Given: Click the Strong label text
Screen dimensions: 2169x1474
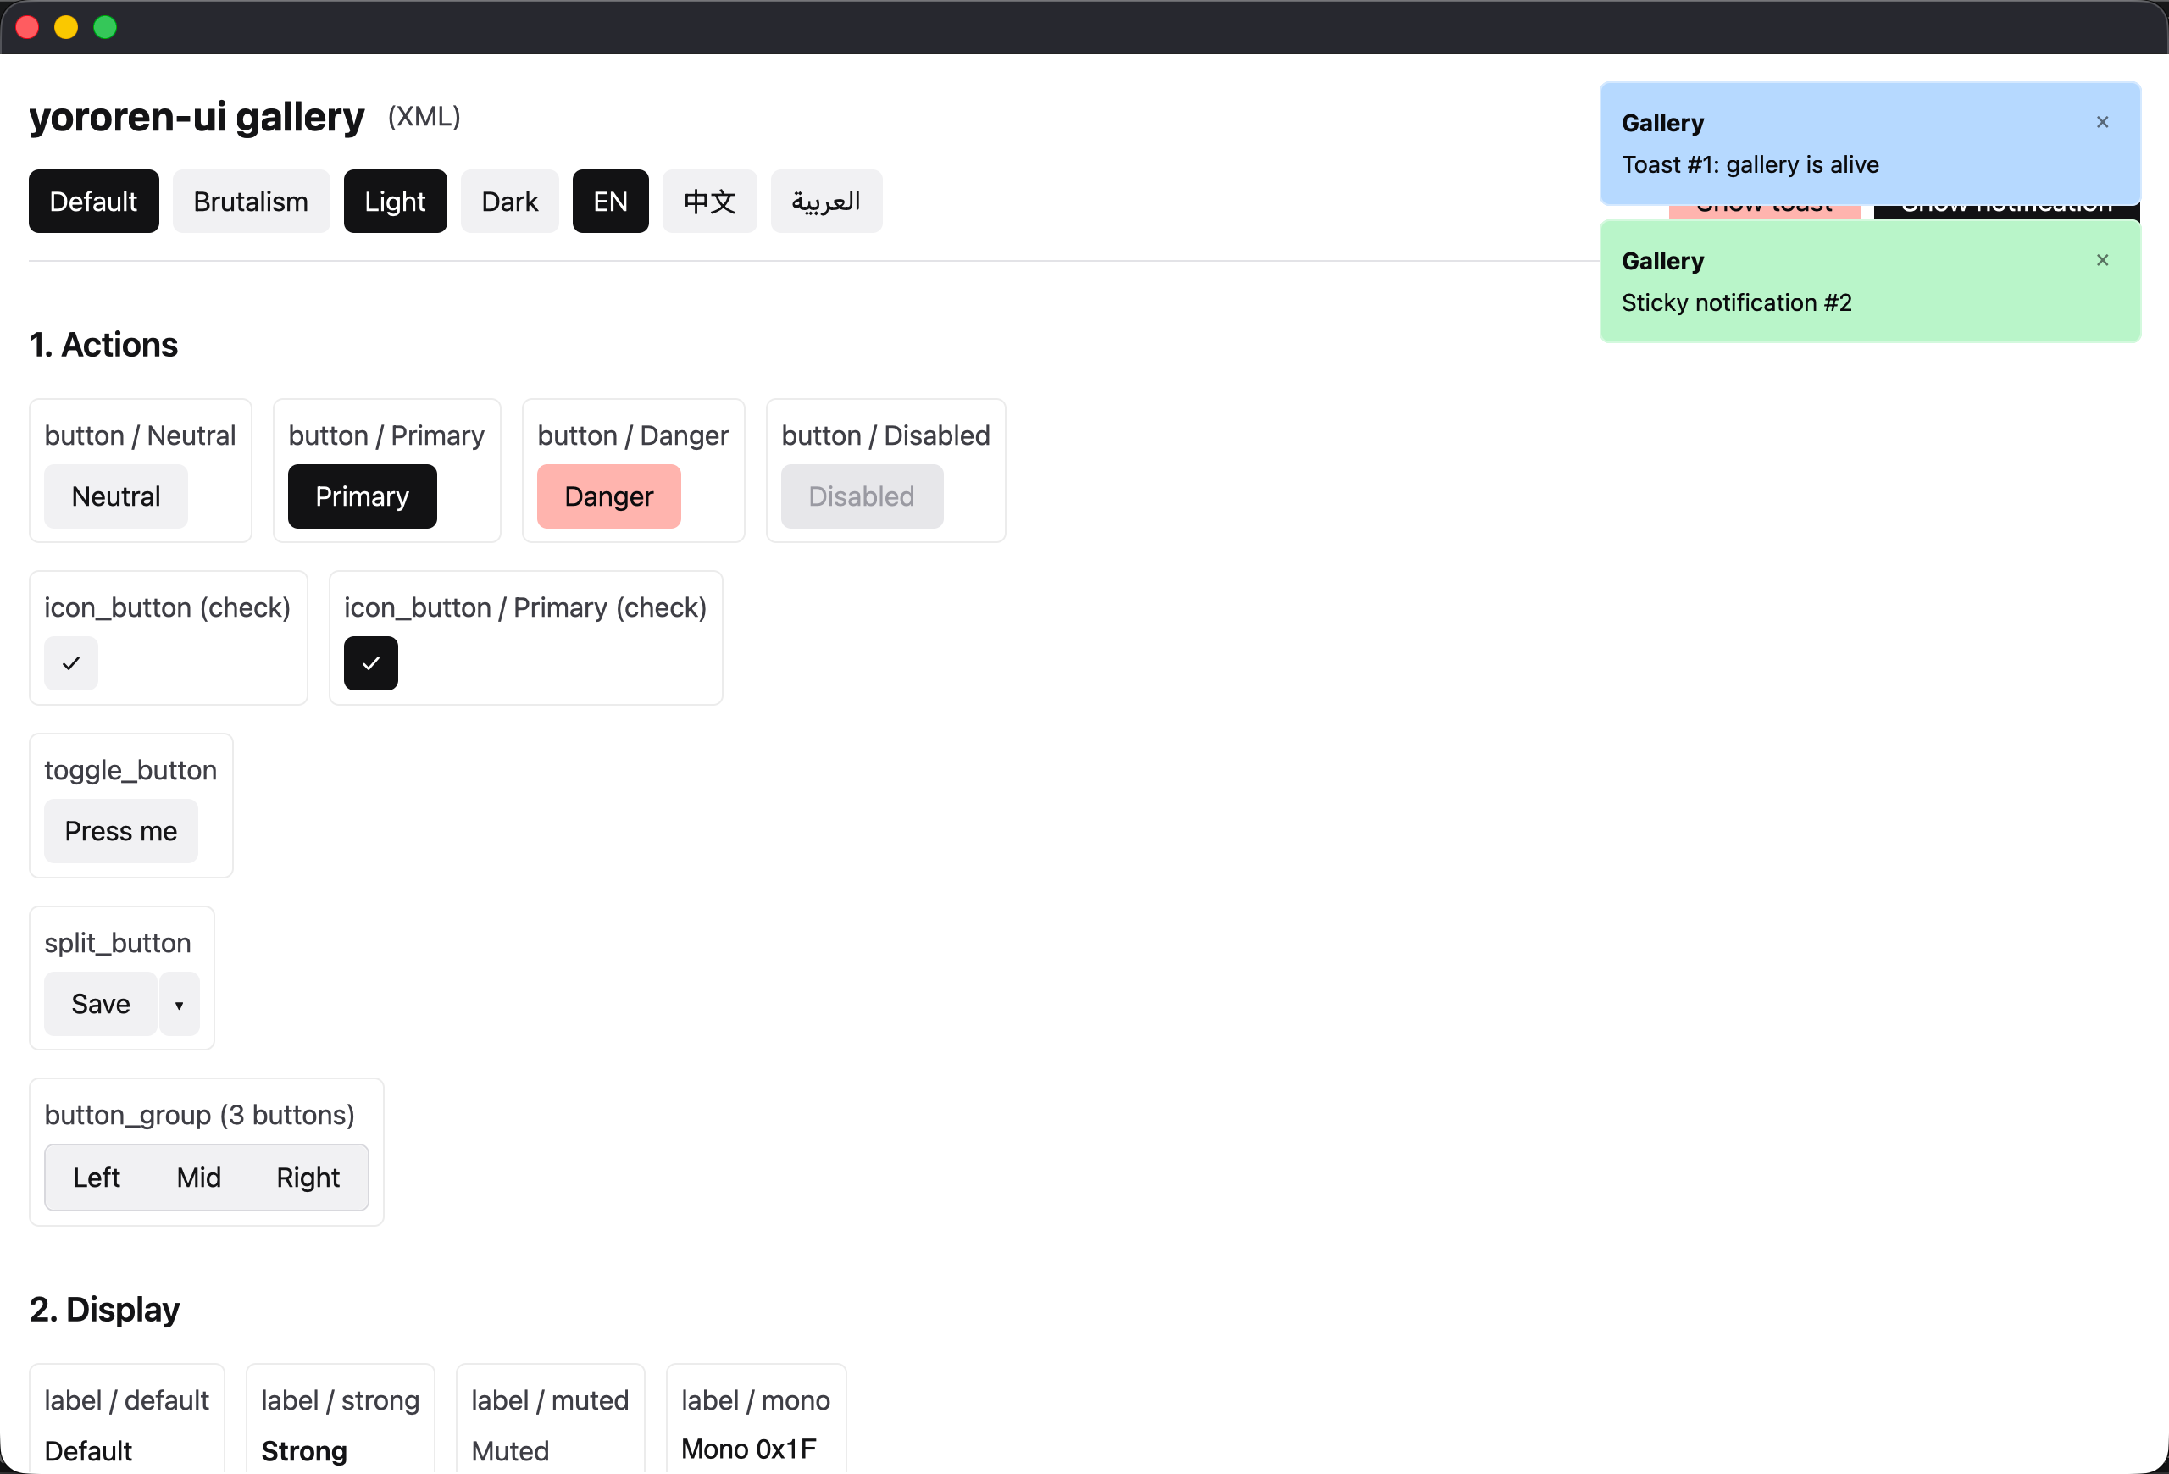Looking at the screenshot, I should [x=304, y=1450].
